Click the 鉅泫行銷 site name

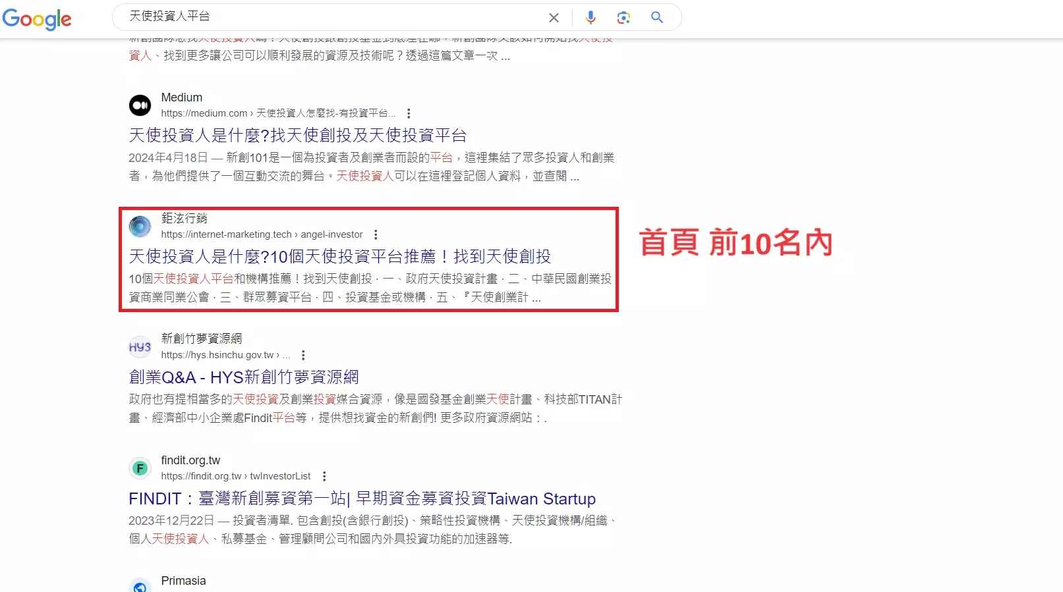tap(185, 218)
